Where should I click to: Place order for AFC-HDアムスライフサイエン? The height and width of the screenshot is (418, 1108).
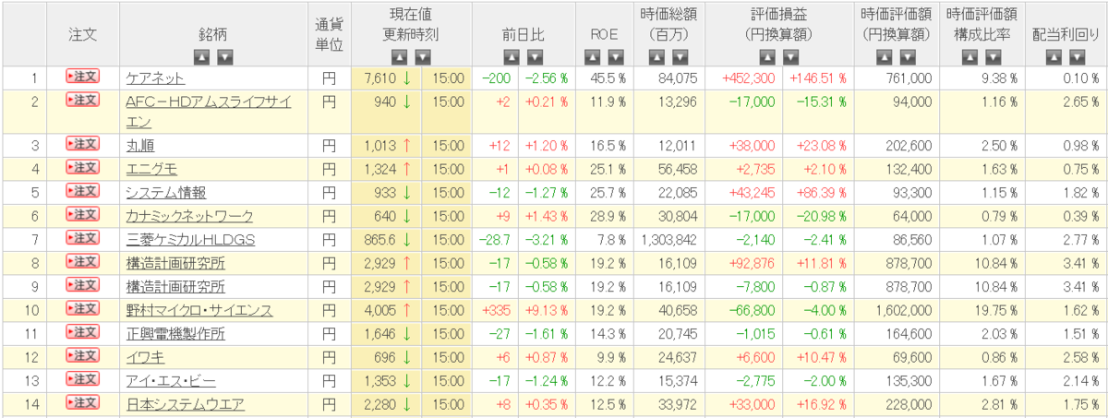[82, 100]
